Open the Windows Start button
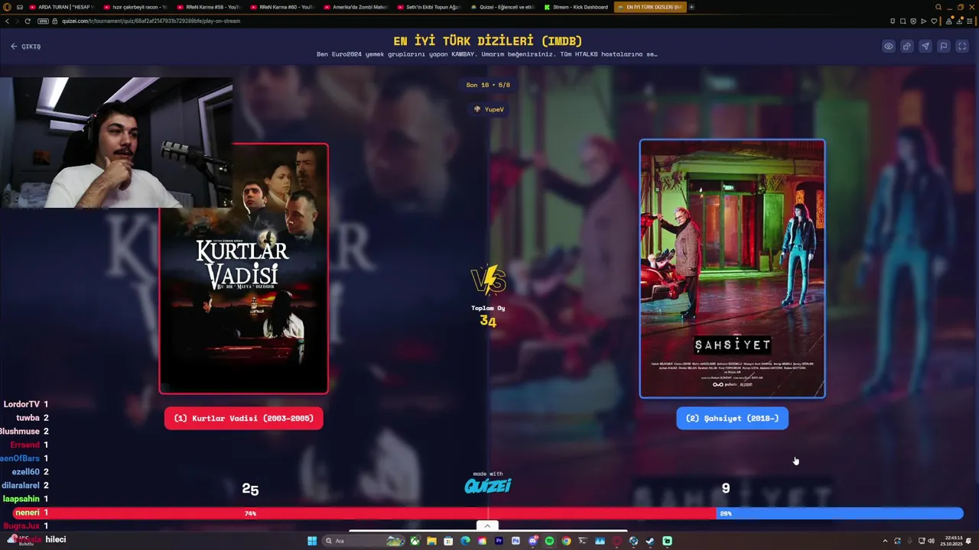 point(312,541)
